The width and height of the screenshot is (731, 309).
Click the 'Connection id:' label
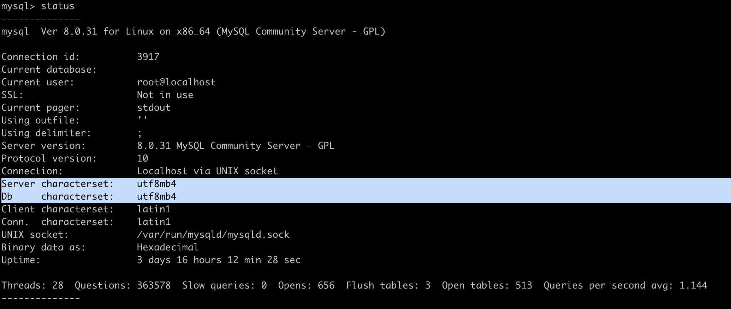[41, 57]
